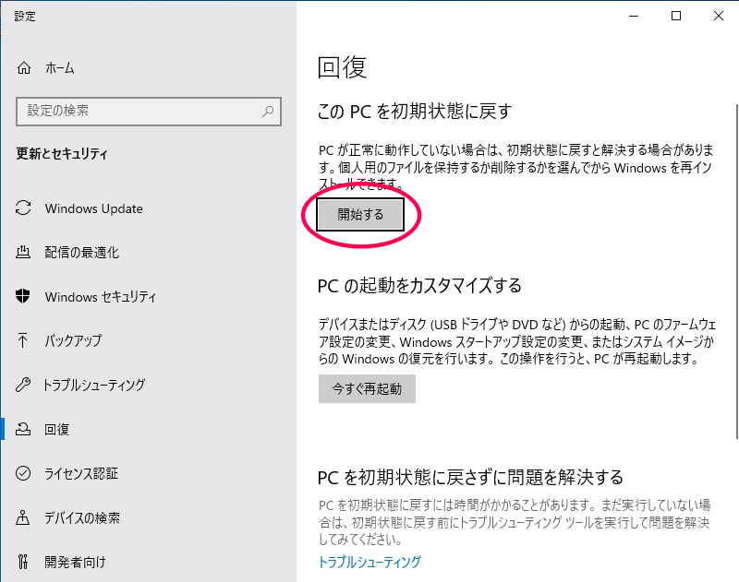Click the 配信の最適化 icon
Screen dimensions: 739x582
[23, 252]
